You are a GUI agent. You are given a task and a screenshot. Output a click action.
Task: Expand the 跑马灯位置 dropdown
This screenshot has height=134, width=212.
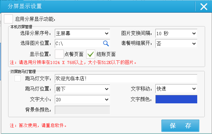(x=82, y=89)
